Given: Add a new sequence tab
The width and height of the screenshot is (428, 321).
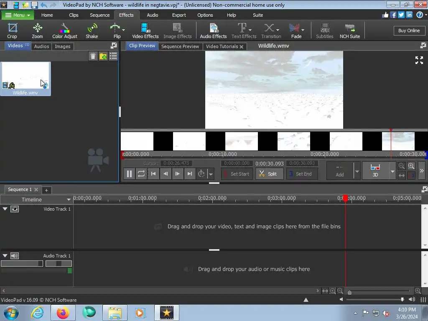Looking at the screenshot, I should [46, 190].
